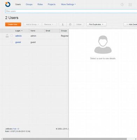The image size is (137, 140).
Task: Go to the Roles tab
Action: tap(40, 4)
